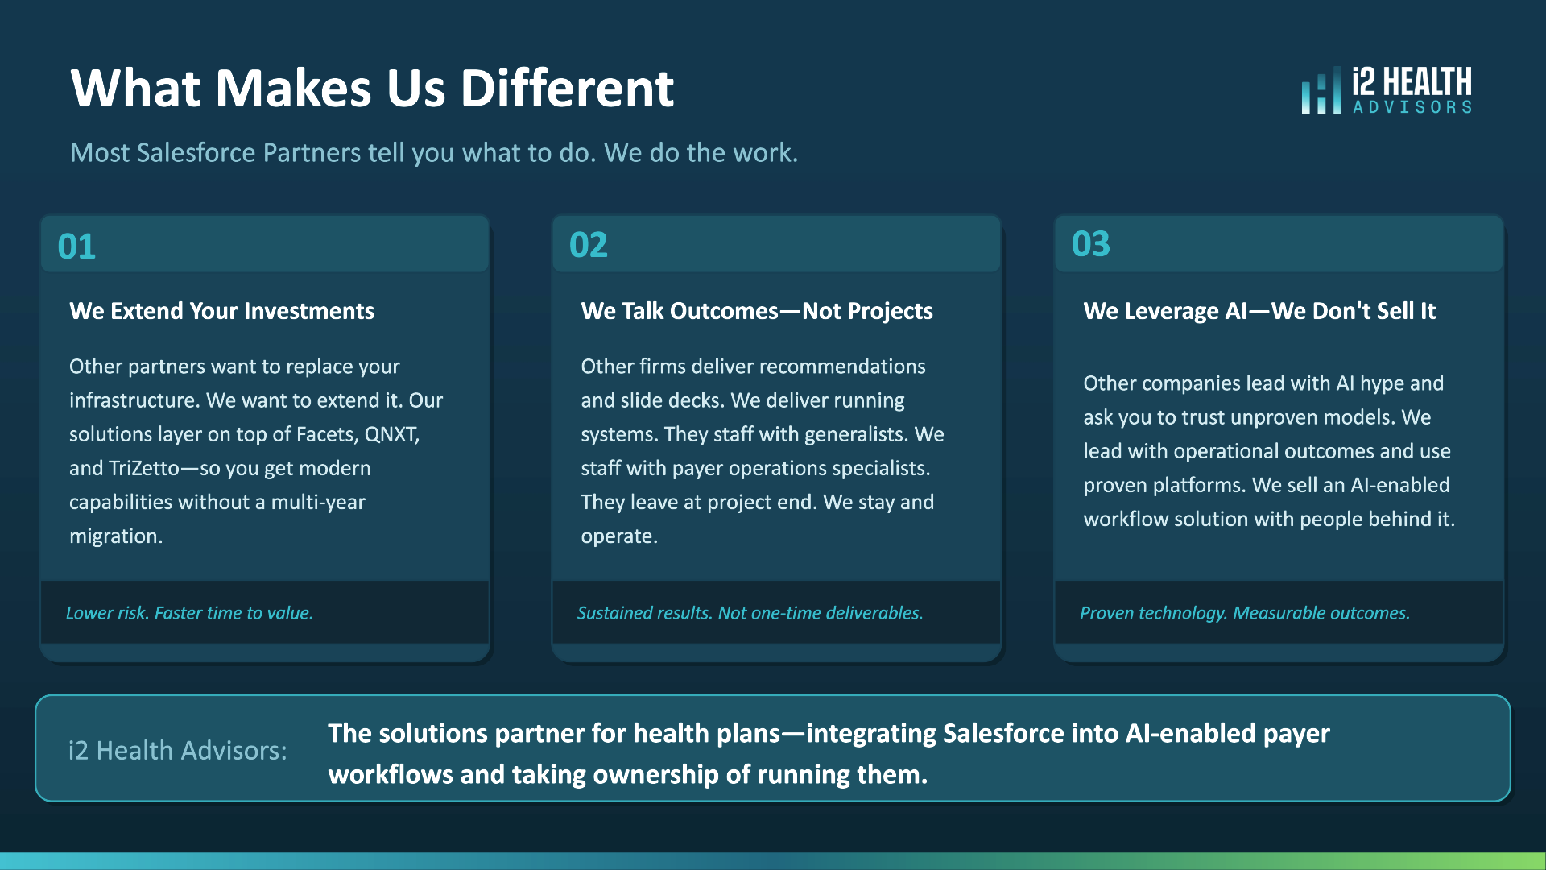Click the "02" card number
Screen dimensions: 1546x870
coord(588,245)
